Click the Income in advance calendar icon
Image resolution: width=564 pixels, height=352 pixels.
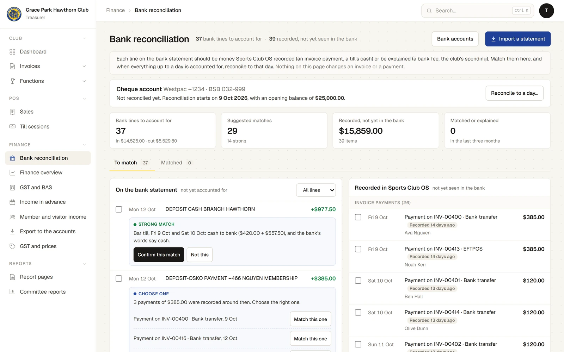[x=12, y=202]
